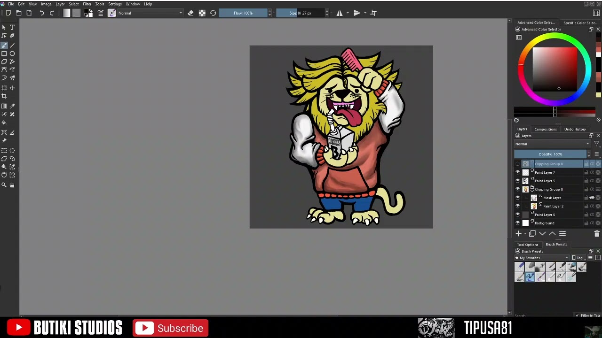
Task: Select the Move tool
Action: 12,88
